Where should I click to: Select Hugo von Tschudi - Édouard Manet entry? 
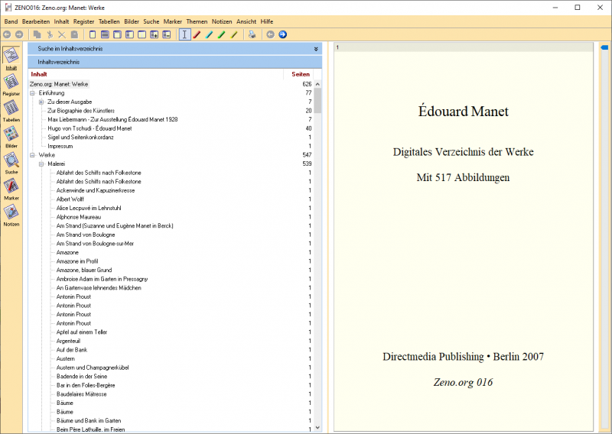(x=90, y=128)
